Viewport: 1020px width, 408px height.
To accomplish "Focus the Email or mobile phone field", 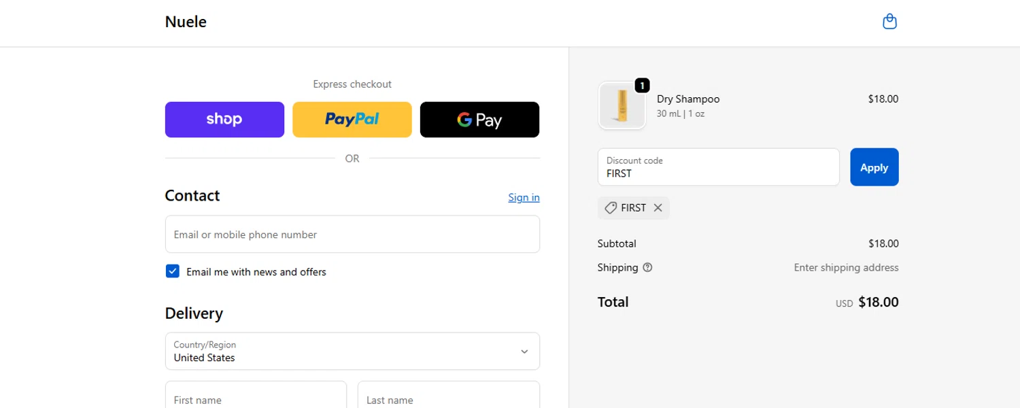I will [352, 235].
